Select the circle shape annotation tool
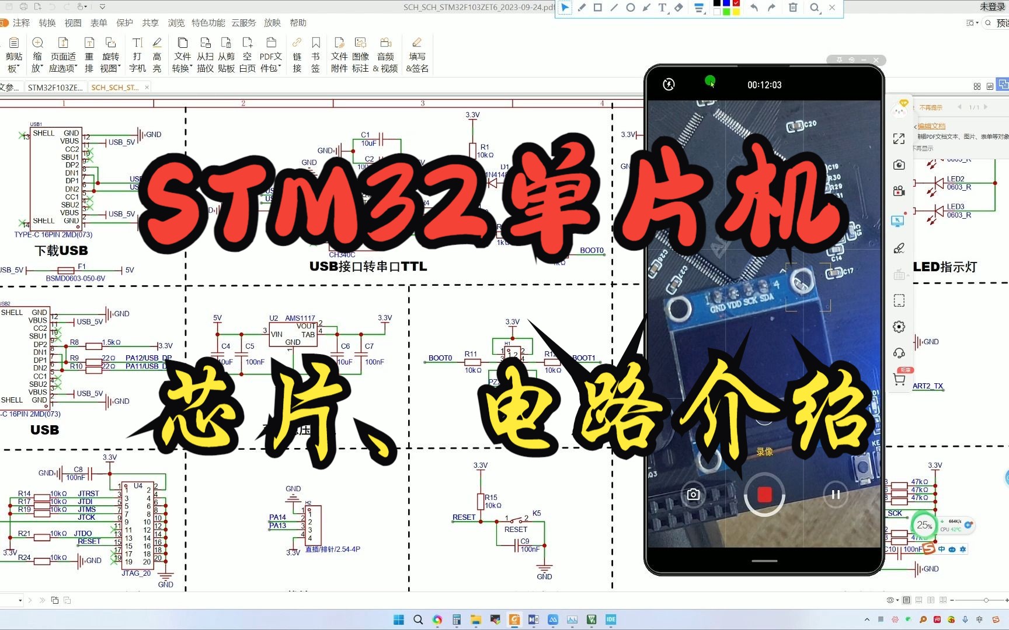The image size is (1009, 630). (630, 8)
